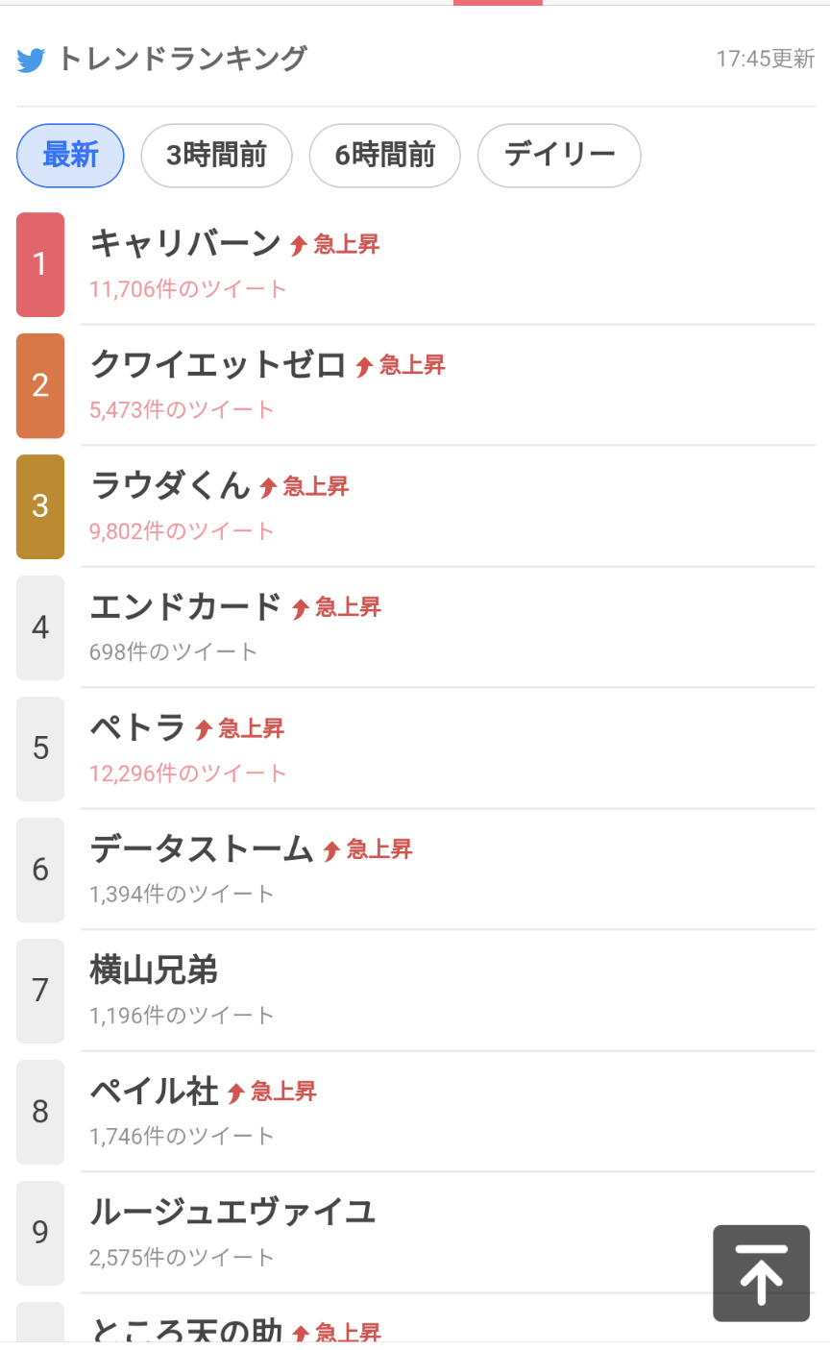The width and height of the screenshot is (830, 1350).
Task: Open the ペイル社 trend entry
Action: click(x=154, y=1092)
